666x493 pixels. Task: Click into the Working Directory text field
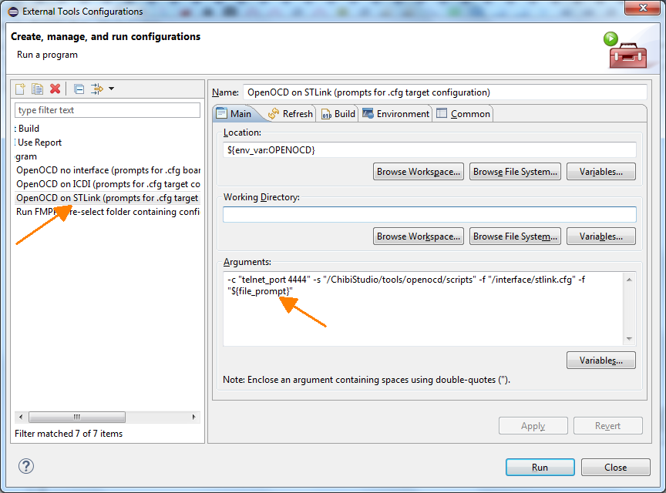point(429,214)
